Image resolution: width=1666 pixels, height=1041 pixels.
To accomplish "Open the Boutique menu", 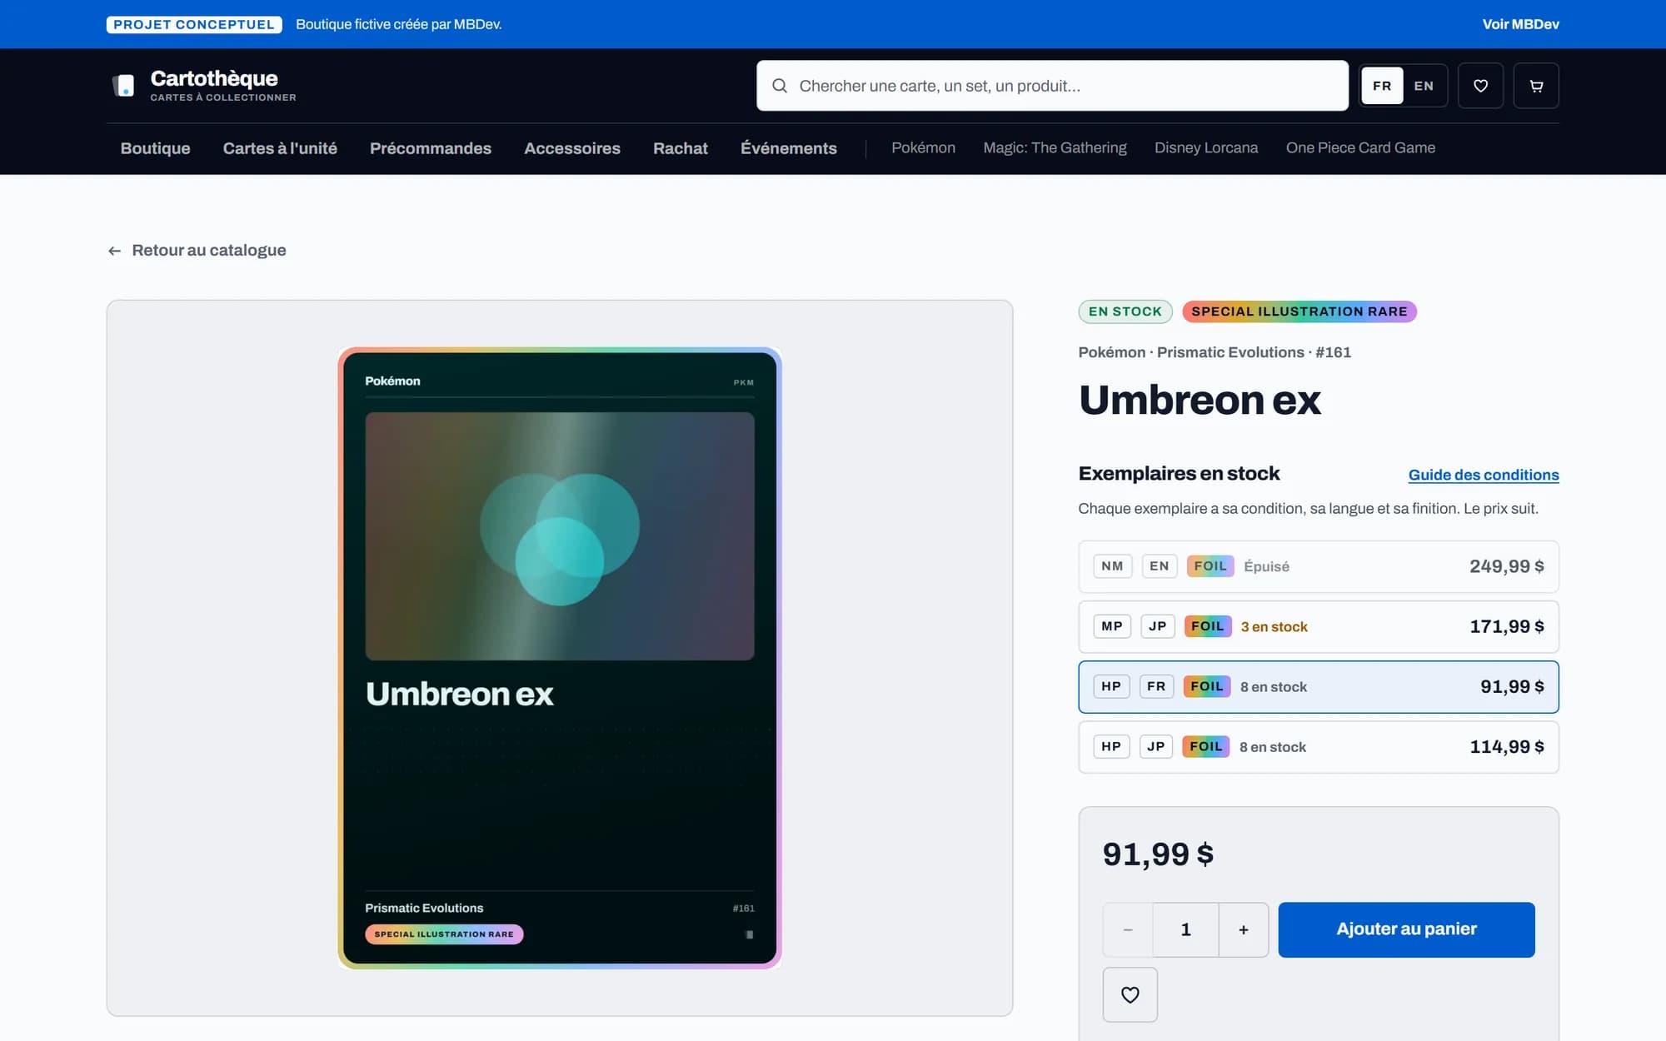I will (155, 148).
